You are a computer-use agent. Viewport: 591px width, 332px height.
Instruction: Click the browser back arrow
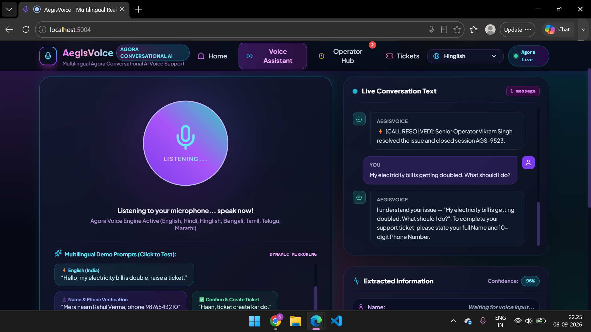coord(9,30)
